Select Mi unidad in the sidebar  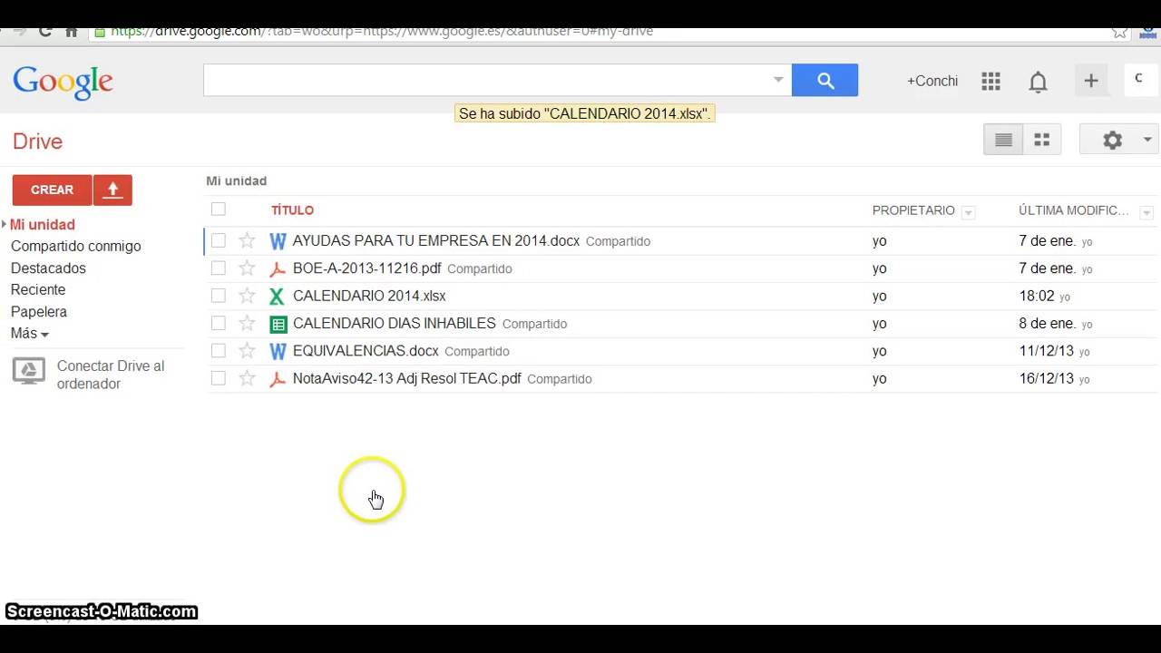click(43, 225)
